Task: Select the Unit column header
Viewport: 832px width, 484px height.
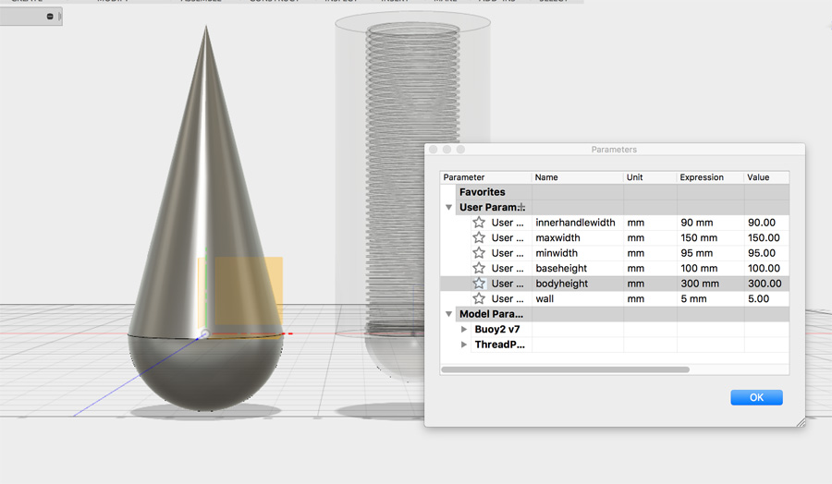Action: [x=650, y=177]
